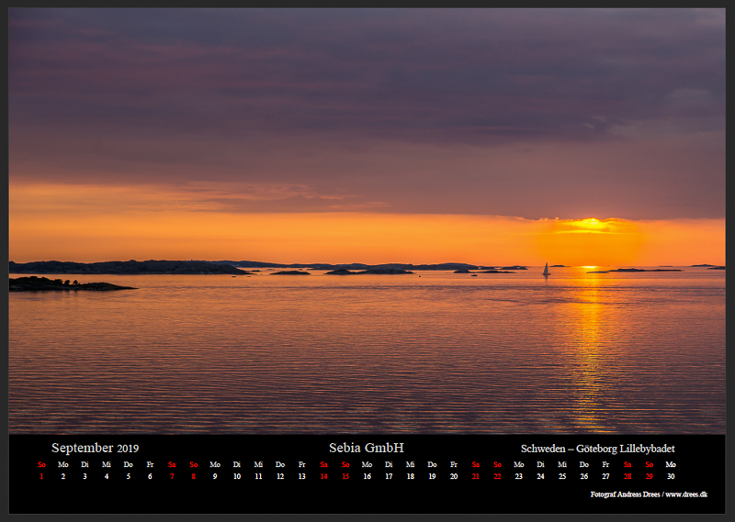Select the red date number 8
This screenshot has width=735, height=522.
click(193, 476)
